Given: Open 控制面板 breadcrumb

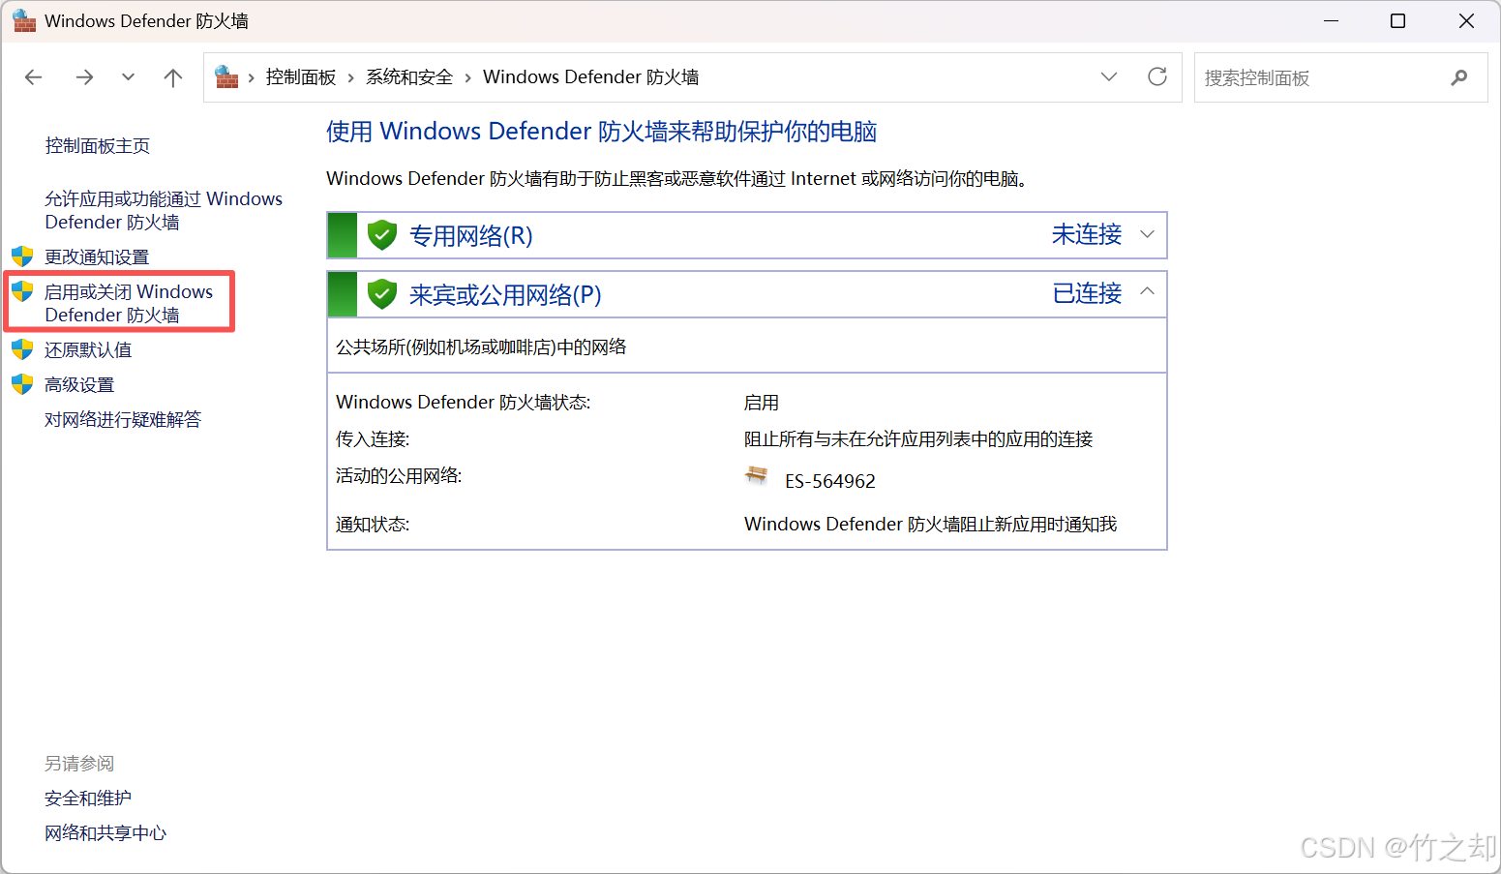Looking at the screenshot, I should 301,77.
